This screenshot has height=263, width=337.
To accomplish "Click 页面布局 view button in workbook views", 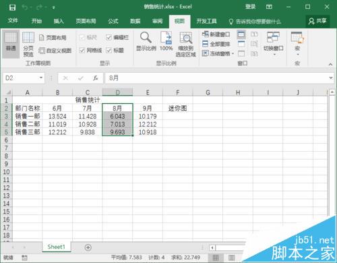I will 53,38.
